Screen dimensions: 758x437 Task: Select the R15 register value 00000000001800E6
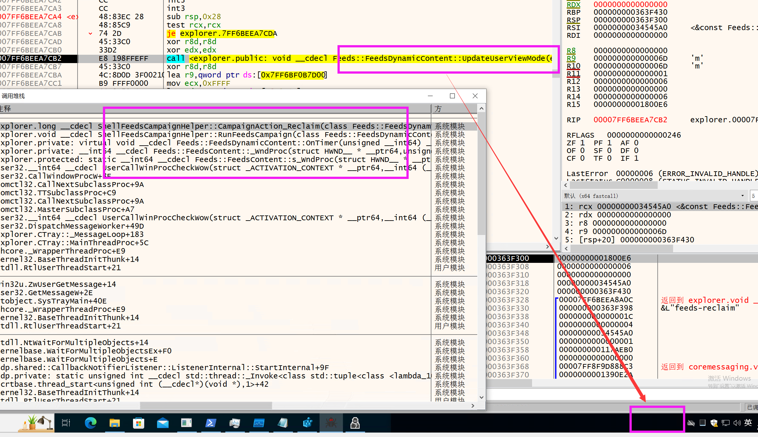pyautogui.click(x=630, y=104)
